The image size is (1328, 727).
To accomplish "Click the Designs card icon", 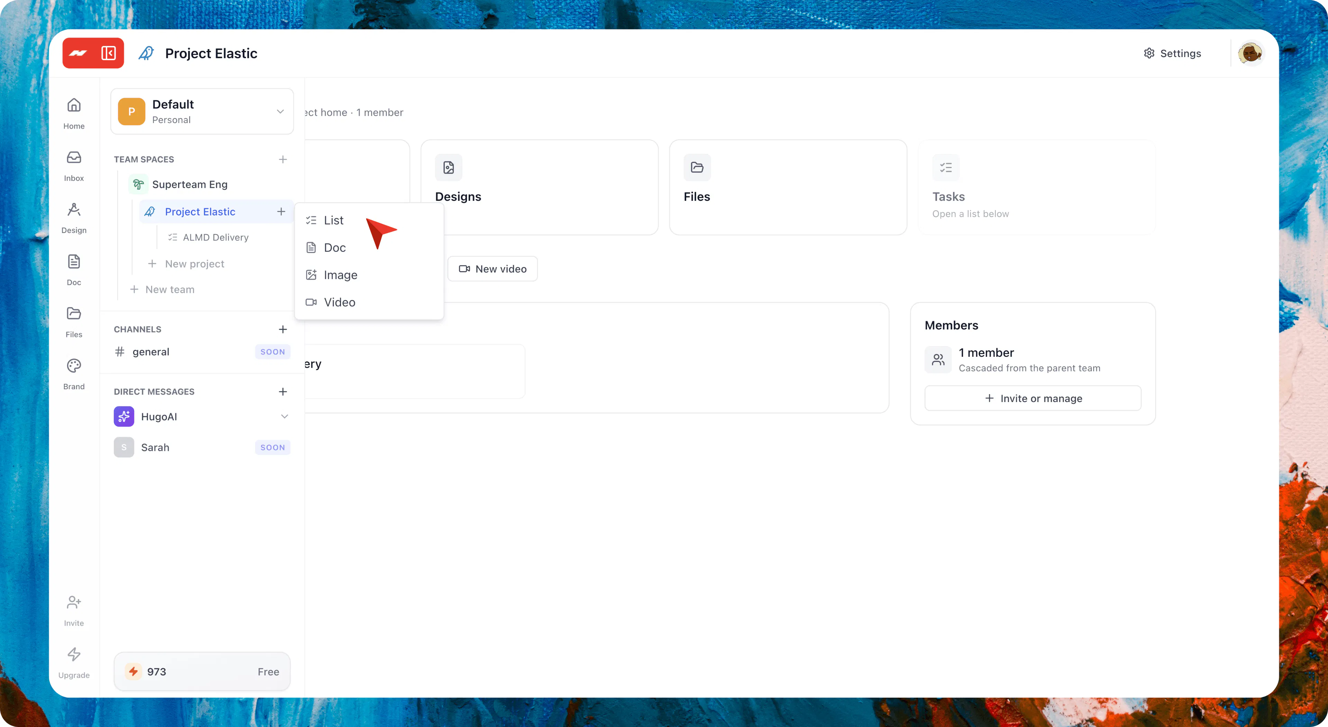I will point(449,167).
